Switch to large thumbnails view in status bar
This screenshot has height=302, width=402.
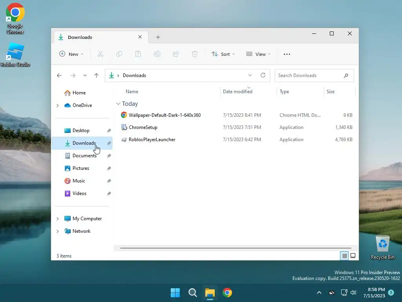353,256
